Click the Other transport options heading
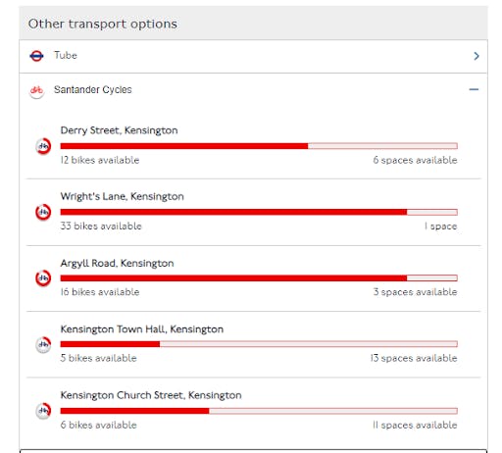 [x=103, y=24]
